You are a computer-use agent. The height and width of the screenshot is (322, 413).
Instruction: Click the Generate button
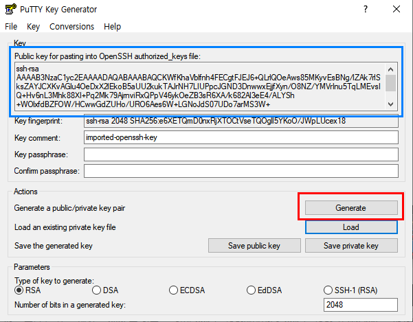pyautogui.click(x=351, y=208)
